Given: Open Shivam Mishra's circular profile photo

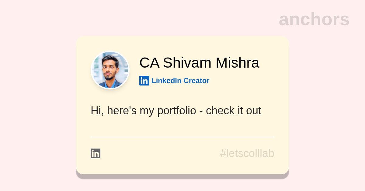Looking at the screenshot, I should [x=110, y=70].
